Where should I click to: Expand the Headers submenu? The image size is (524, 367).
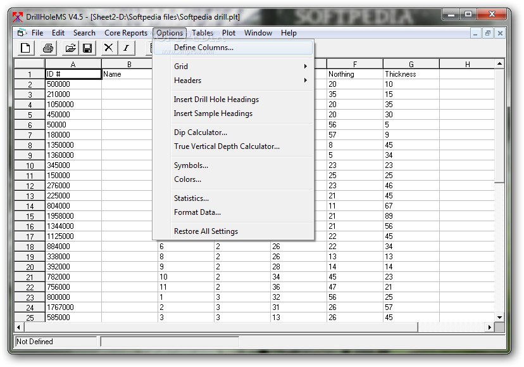234,80
